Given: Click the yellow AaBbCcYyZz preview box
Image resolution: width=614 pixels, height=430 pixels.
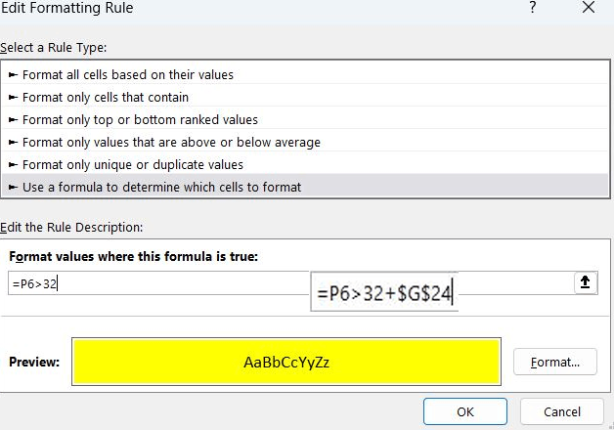Looking at the screenshot, I should (x=286, y=362).
